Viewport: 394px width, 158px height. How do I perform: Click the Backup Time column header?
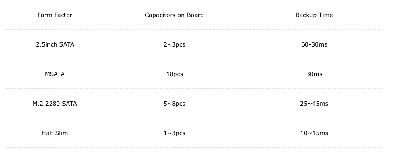tap(314, 15)
